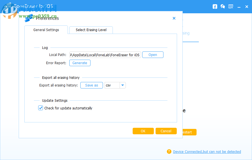252x160 pixels.
Task: Switch to Select Erasing Level tab
Action: tap(91, 30)
